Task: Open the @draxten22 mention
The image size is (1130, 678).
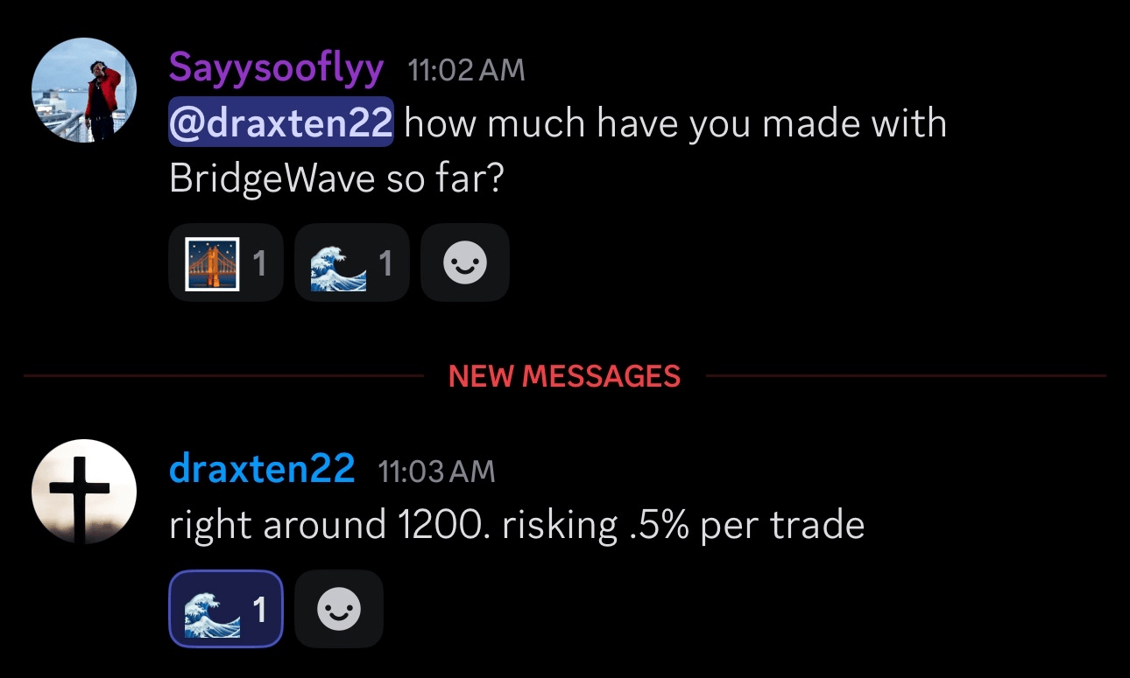Action: pos(281,123)
